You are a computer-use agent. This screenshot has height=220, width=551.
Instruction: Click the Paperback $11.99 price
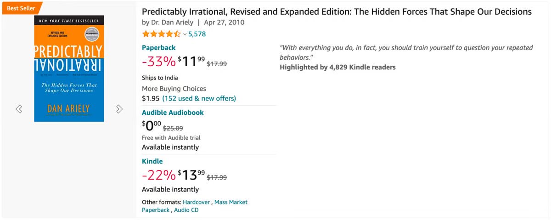191,62
